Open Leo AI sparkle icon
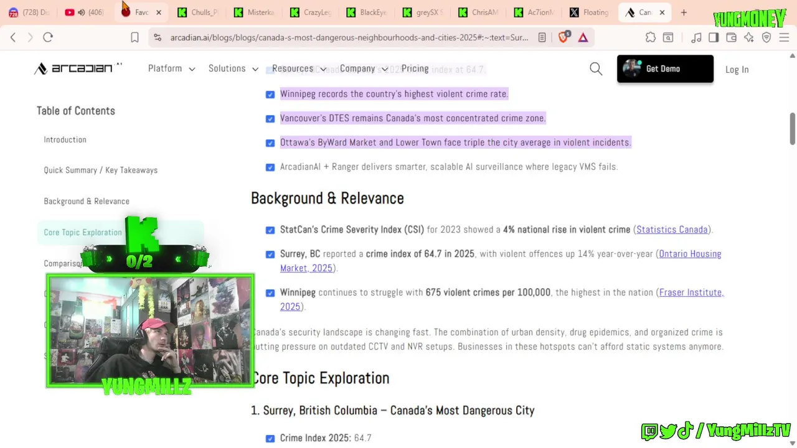The width and height of the screenshot is (797, 448). click(x=748, y=37)
